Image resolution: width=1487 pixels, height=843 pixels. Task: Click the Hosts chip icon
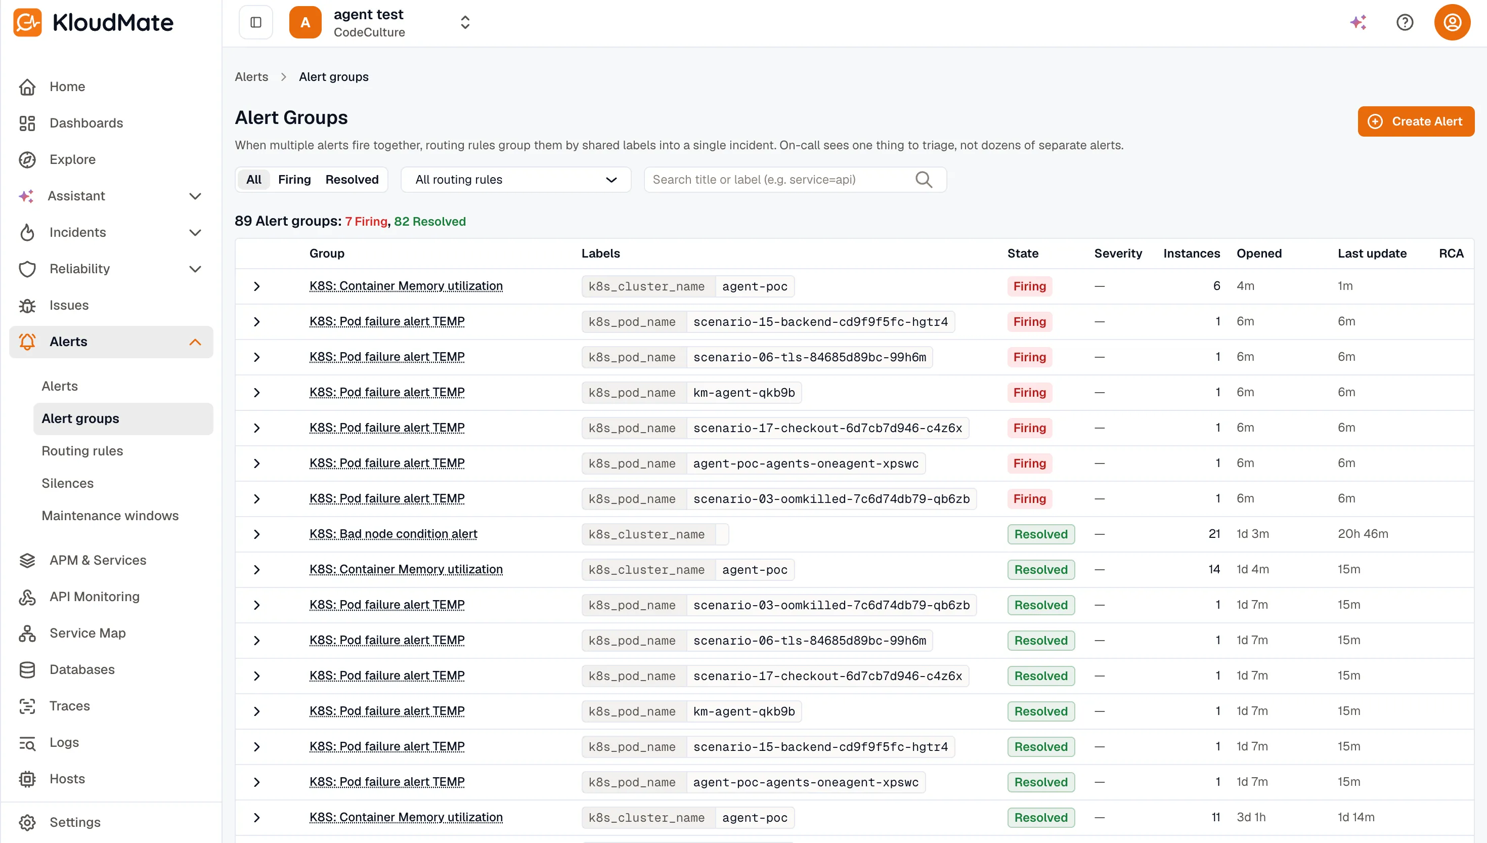(27, 779)
